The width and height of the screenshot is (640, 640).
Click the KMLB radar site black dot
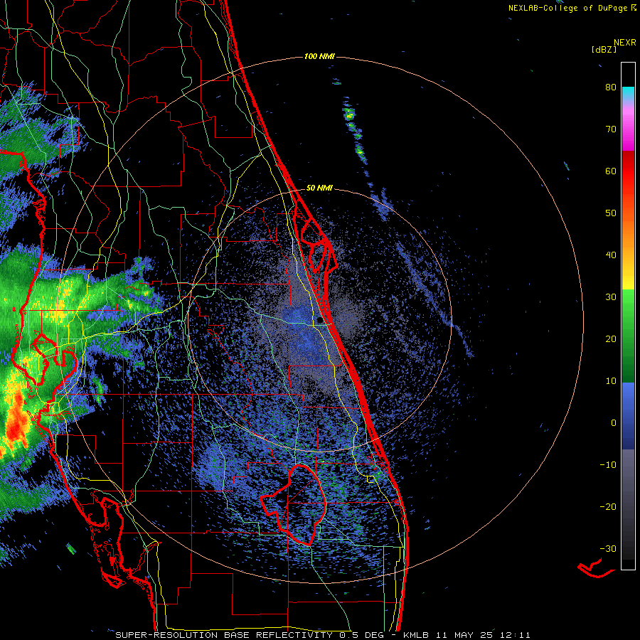[320, 321]
